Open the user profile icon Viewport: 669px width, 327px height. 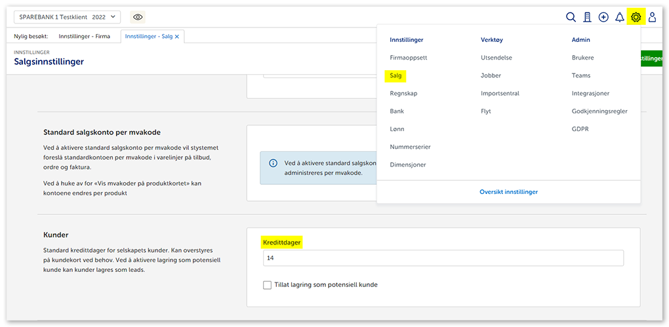(652, 17)
